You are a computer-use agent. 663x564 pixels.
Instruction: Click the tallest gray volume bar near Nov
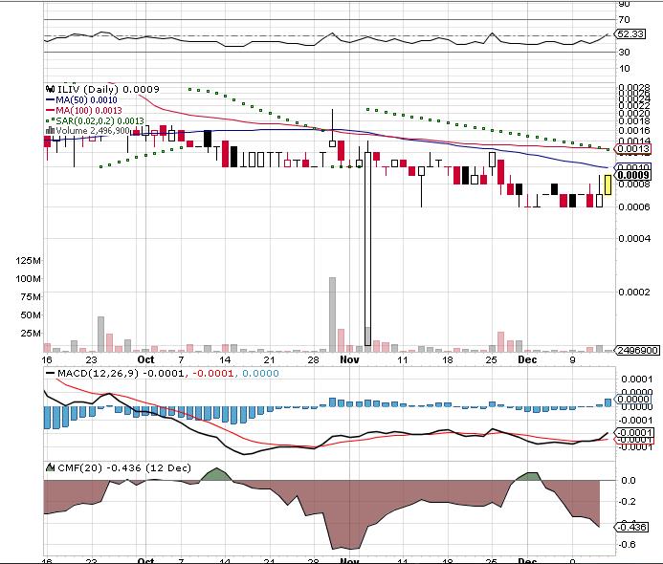pyautogui.click(x=332, y=315)
